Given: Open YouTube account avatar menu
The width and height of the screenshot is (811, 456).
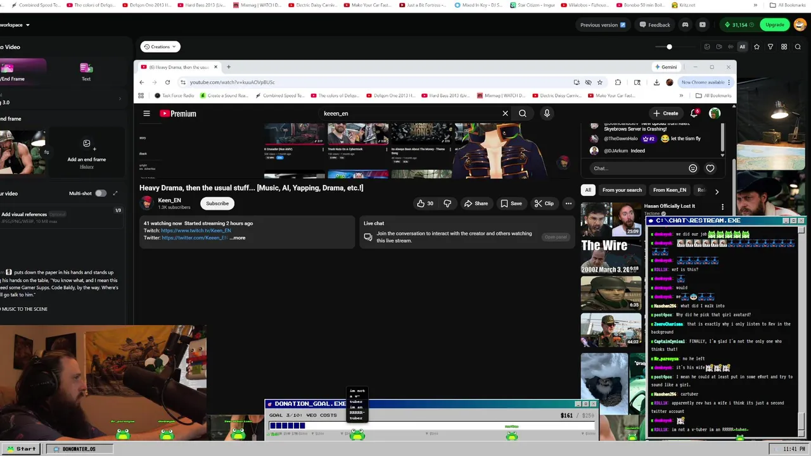Looking at the screenshot, I should click(x=715, y=113).
